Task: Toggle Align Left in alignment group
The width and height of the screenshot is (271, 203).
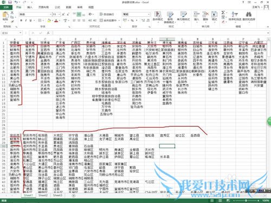Action: [74, 21]
